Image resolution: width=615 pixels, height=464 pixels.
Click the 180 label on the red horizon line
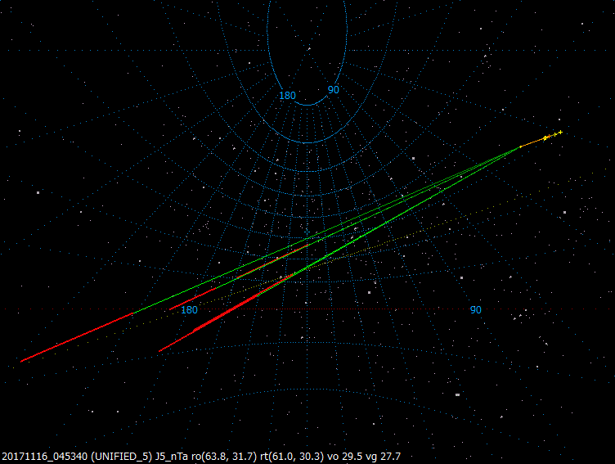189,309
